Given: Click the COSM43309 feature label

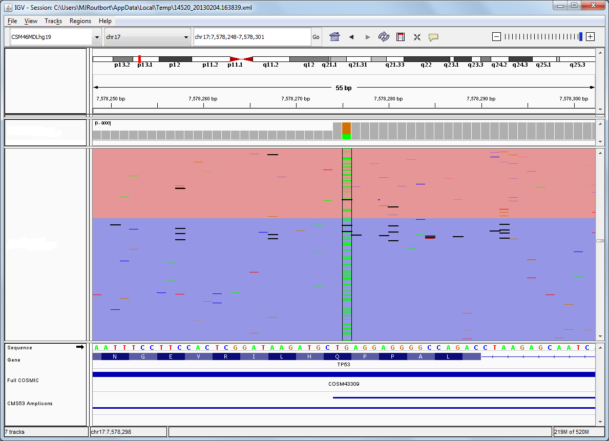Looking at the screenshot, I should (x=344, y=384).
